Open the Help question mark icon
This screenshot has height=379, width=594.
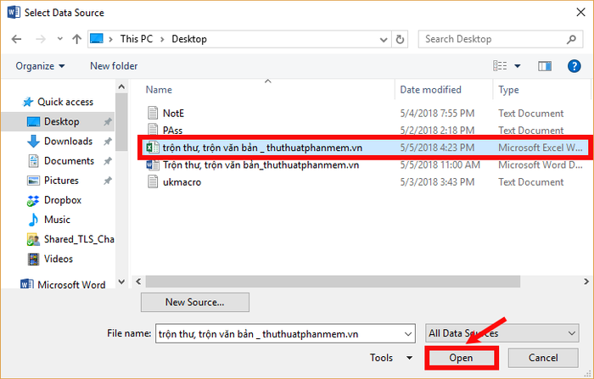pos(572,65)
